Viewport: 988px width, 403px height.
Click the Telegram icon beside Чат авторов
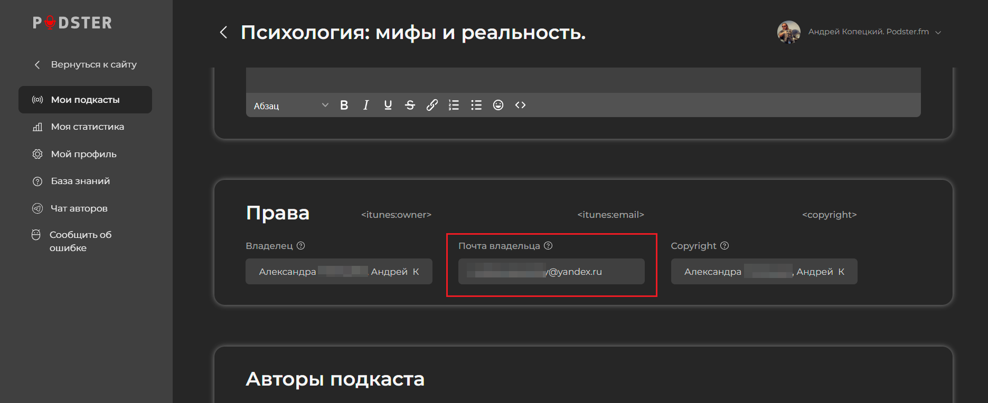37,208
